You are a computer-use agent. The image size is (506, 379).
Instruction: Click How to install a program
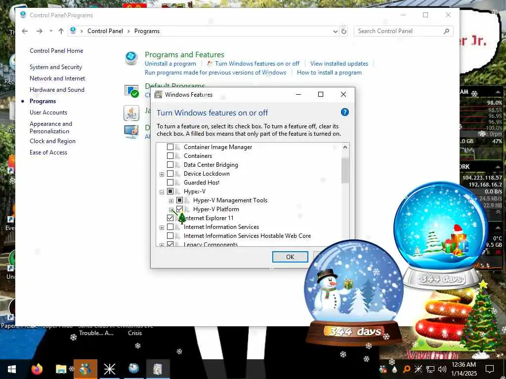click(329, 73)
